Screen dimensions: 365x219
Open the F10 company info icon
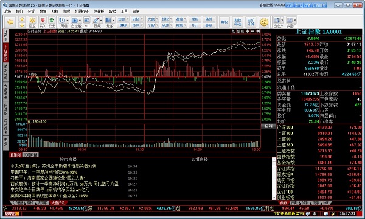[86, 22]
